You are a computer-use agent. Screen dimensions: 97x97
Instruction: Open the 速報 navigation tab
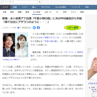tap(15, 7)
